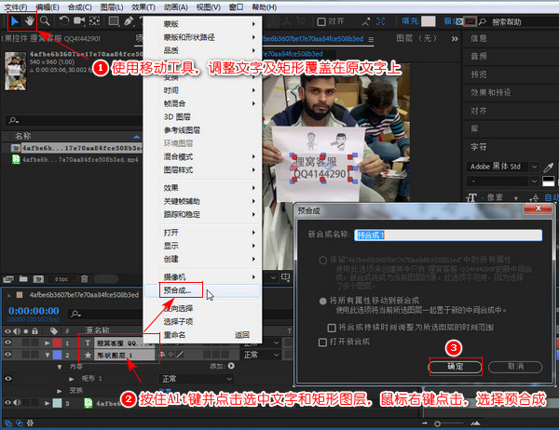The width and height of the screenshot is (559, 430).
Task: Click the red label color of layer 1
Action: [57, 343]
